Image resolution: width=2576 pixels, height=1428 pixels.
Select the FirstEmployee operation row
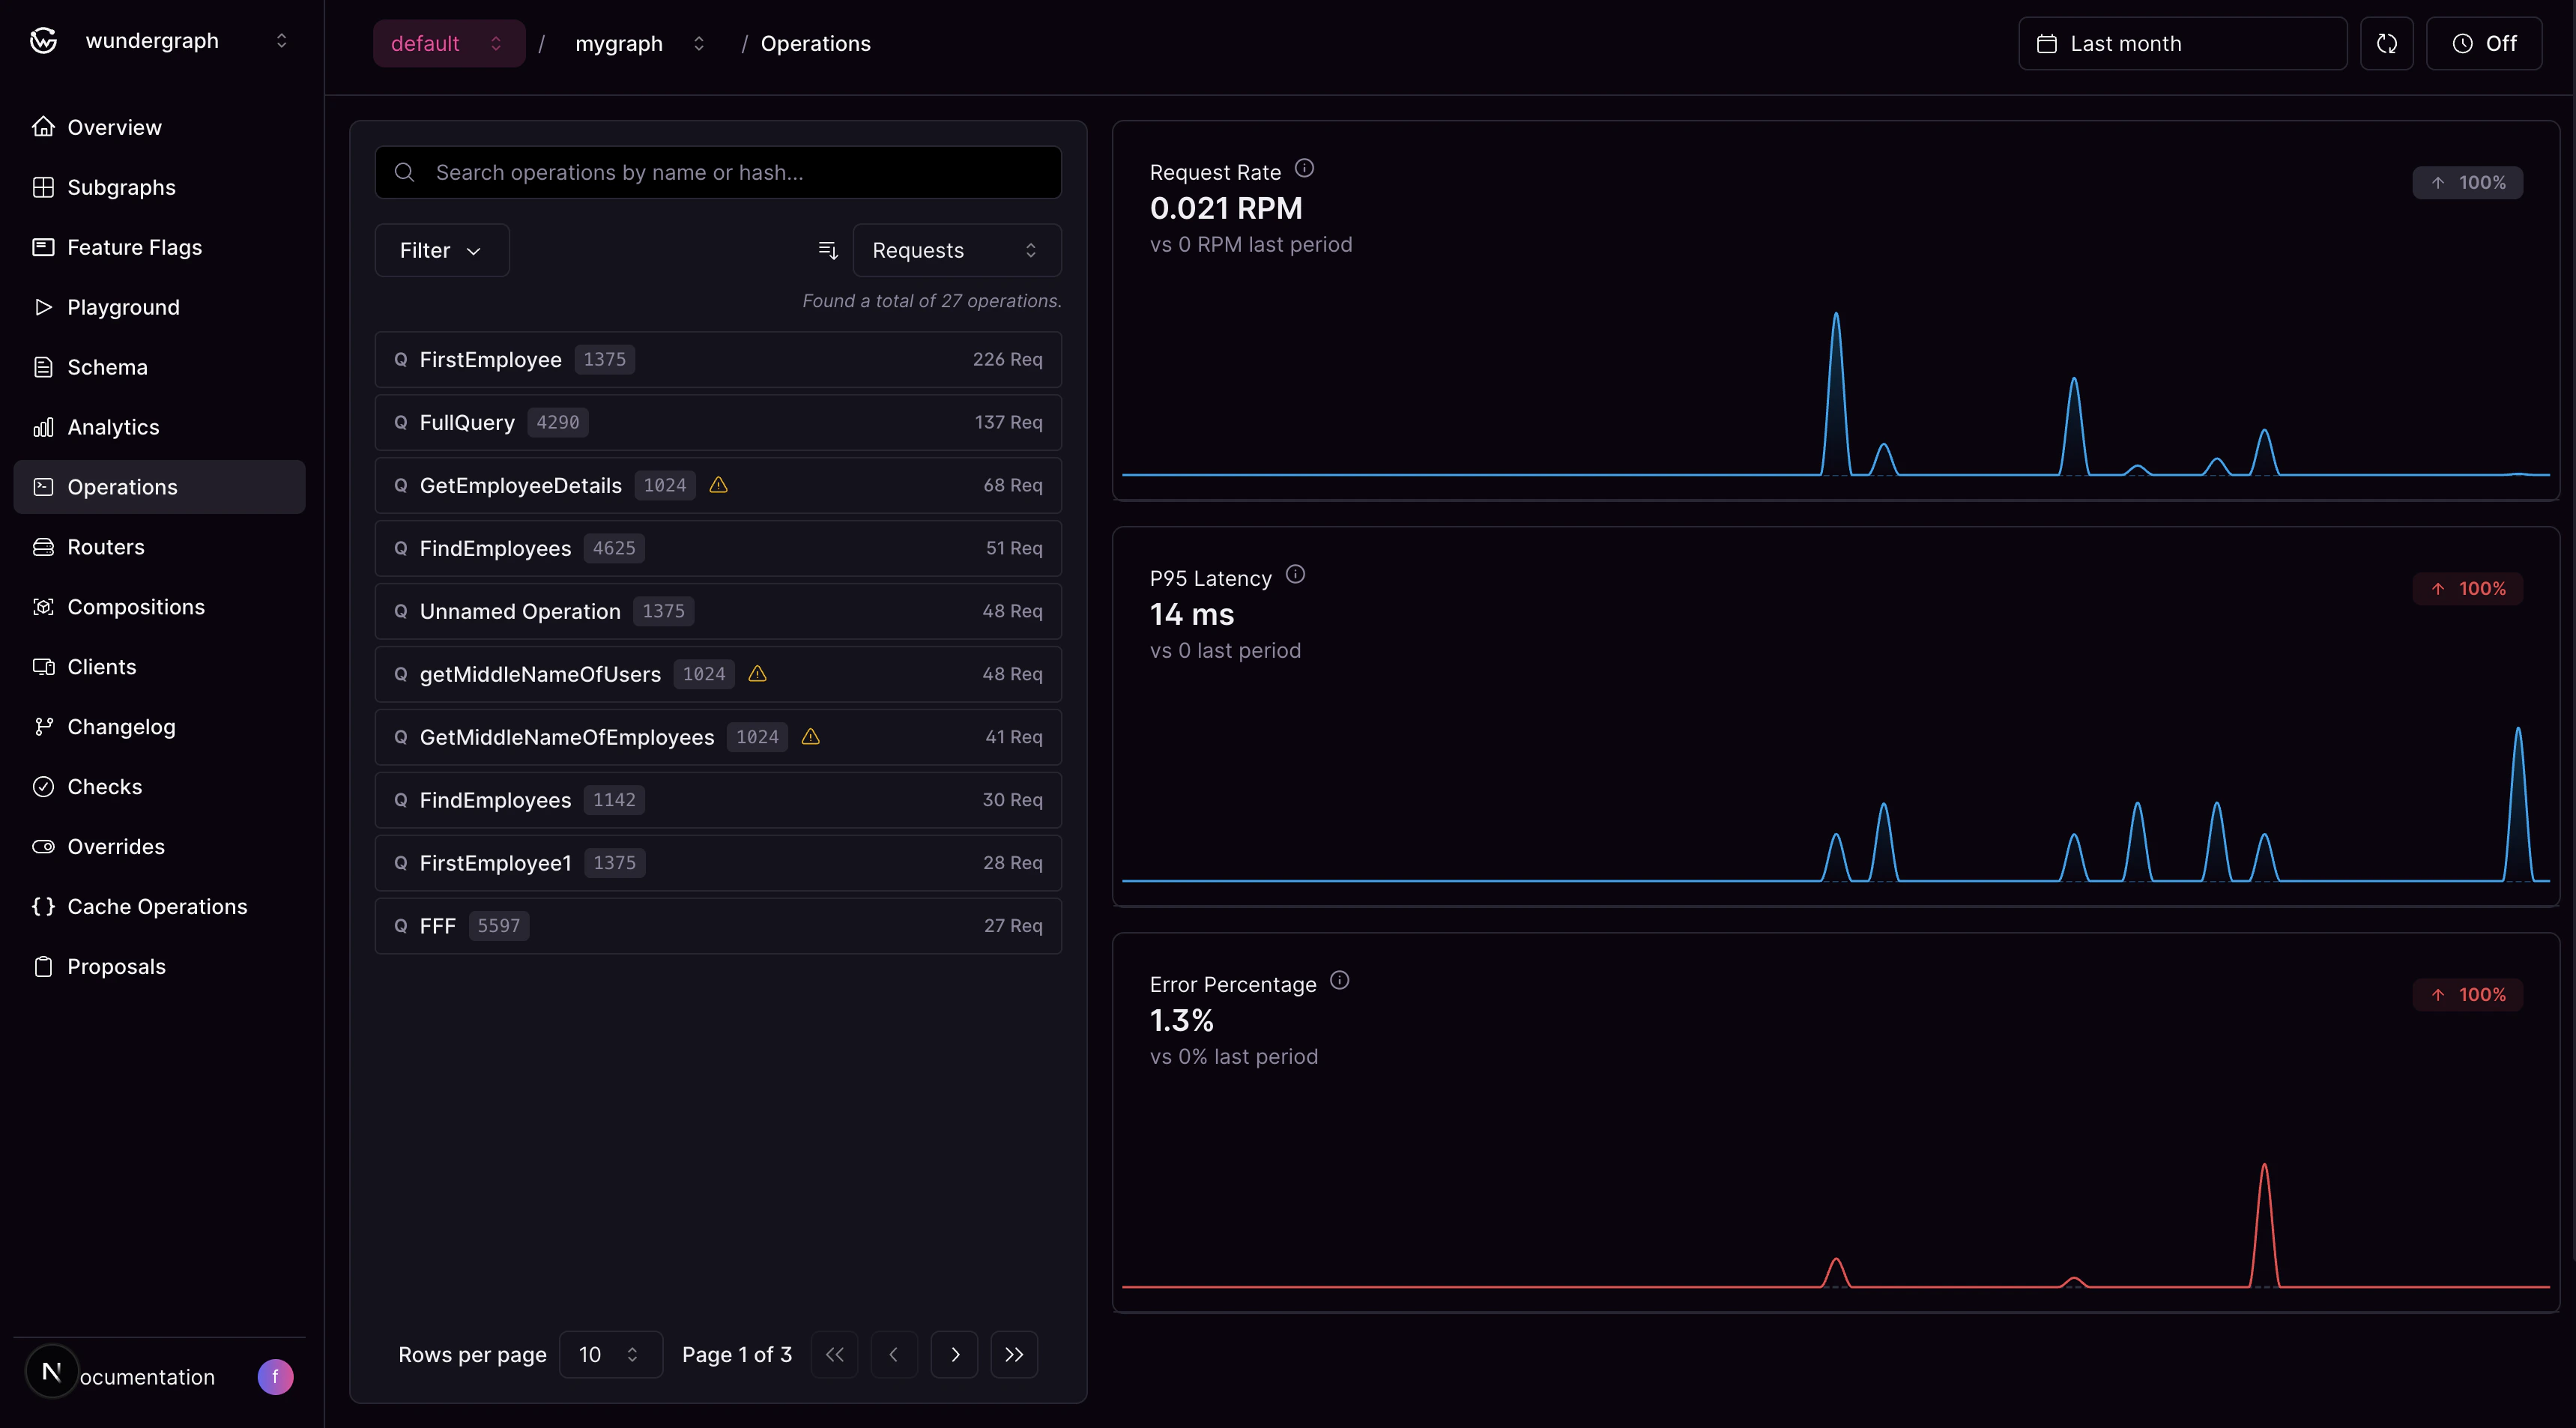717,359
